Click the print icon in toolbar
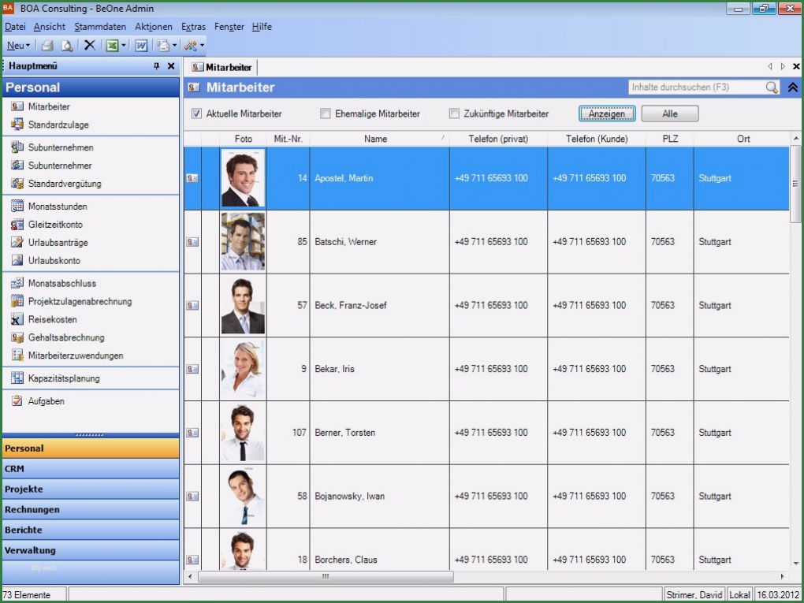The height and width of the screenshot is (603, 804). [x=47, y=46]
